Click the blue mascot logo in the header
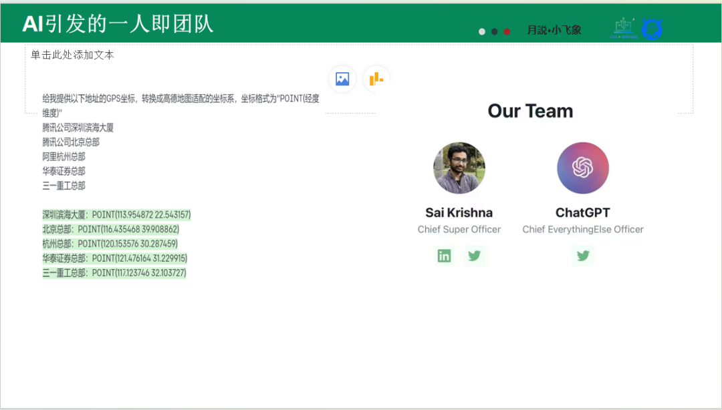Viewport: 722px width, 410px height. coord(652,29)
